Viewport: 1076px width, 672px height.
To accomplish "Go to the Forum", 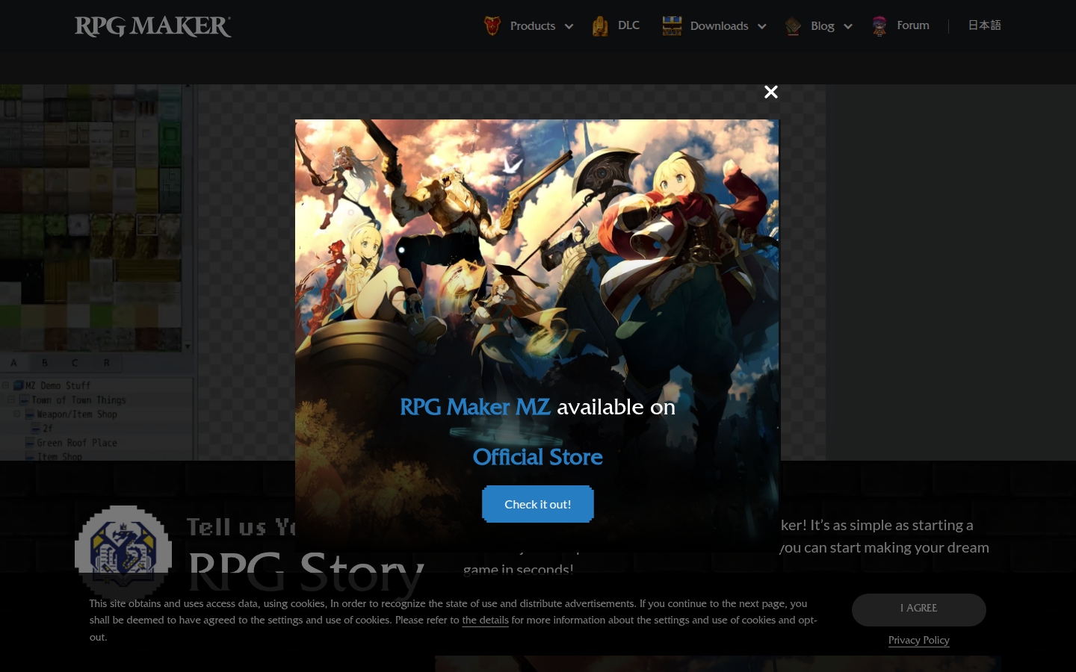I will point(913,25).
